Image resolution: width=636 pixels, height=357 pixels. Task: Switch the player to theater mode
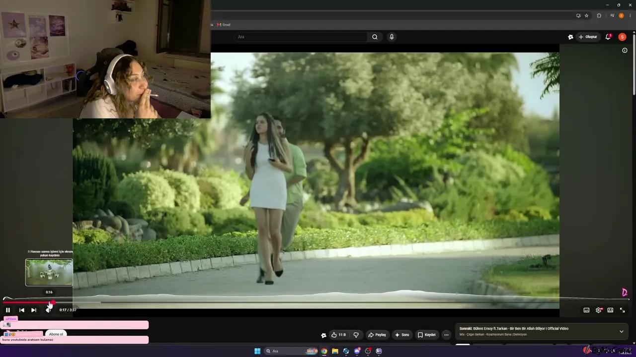click(x=610, y=310)
